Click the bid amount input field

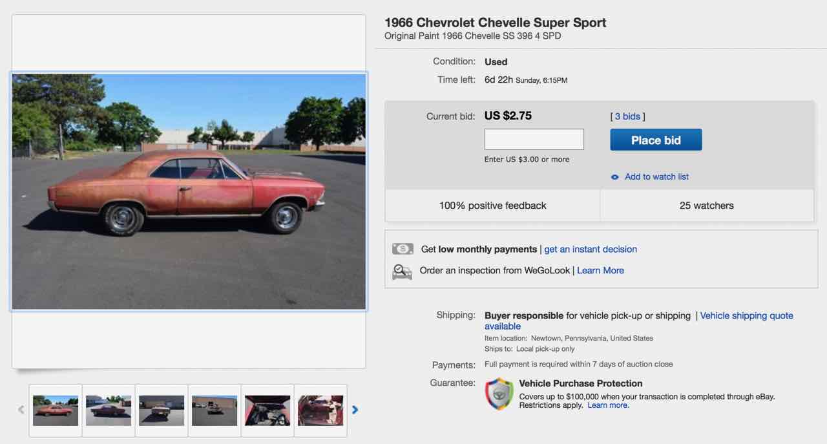click(x=534, y=140)
